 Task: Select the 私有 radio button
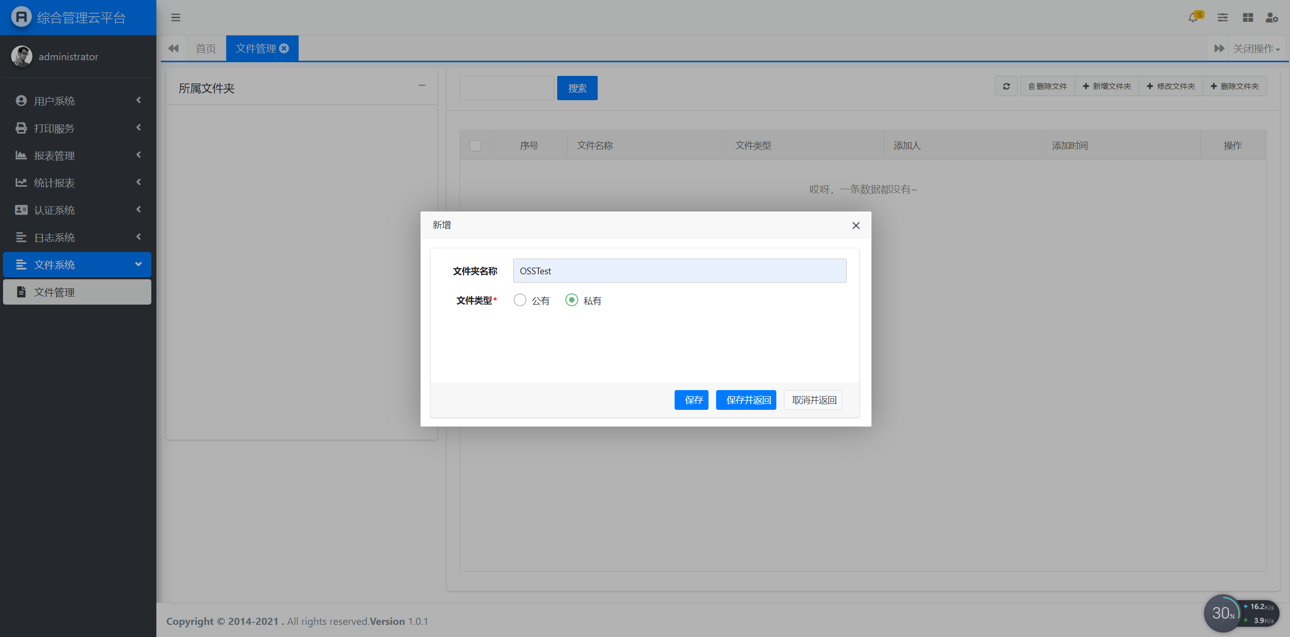pyautogui.click(x=571, y=300)
